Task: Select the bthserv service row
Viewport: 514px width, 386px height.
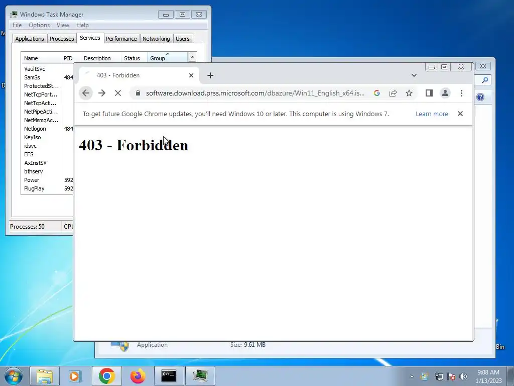Action: (x=33, y=171)
